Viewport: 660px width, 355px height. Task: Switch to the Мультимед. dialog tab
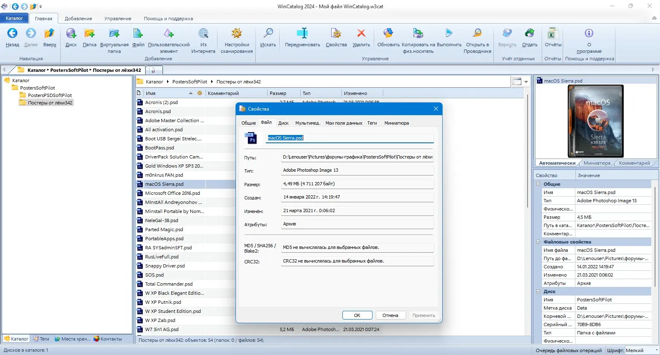point(307,123)
